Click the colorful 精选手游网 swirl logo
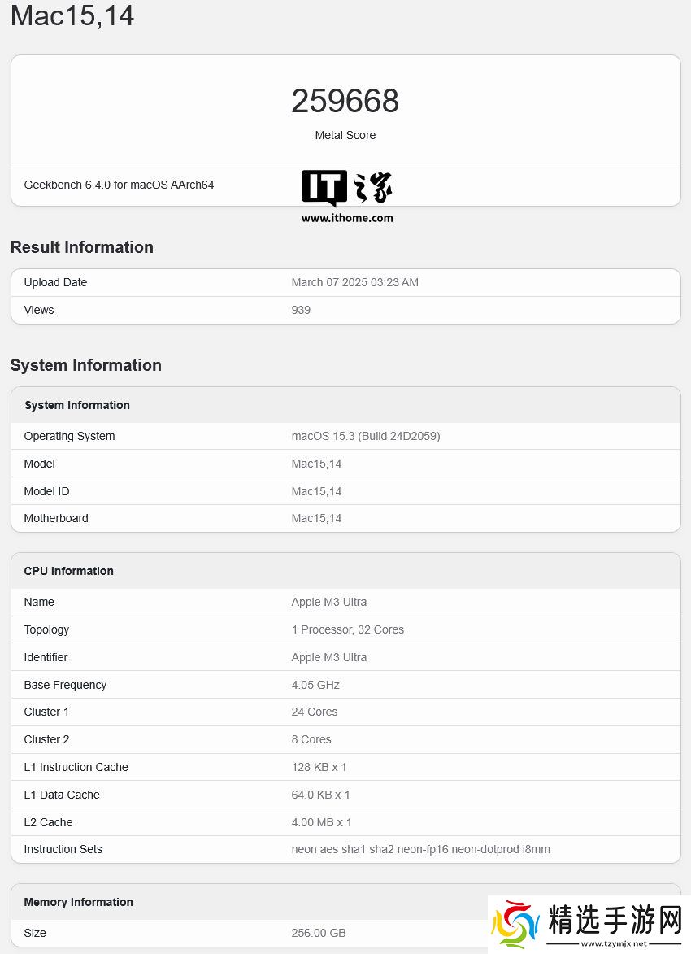The width and height of the screenshot is (691, 954). 515,924
